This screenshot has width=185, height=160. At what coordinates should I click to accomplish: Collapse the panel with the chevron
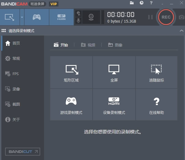click(x=182, y=31)
